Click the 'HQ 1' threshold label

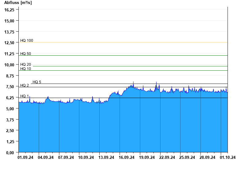pyautogui.click(x=25, y=96)
